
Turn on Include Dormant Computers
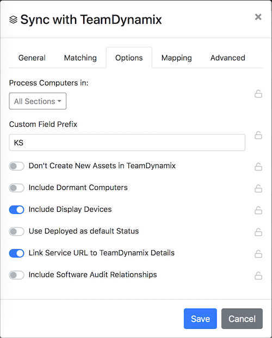pyautogui.click(x=17, y=188)
